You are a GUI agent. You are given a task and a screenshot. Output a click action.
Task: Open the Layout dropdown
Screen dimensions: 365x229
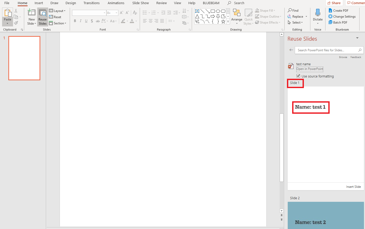point(57,11)
